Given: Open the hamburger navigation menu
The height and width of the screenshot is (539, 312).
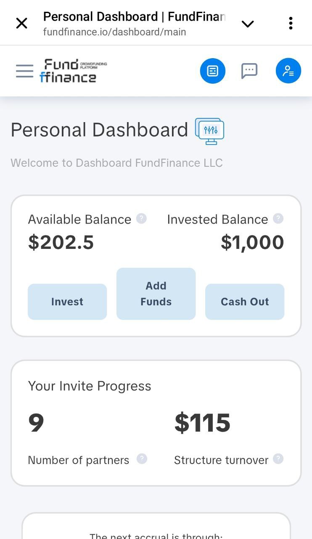Looking at the screenshot, I should point(24,71).
